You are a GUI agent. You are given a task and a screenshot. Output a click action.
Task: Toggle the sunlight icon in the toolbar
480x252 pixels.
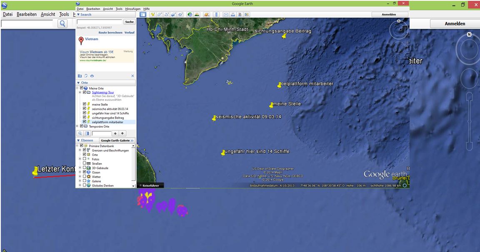pyautogui.click(x=197, y=15)
